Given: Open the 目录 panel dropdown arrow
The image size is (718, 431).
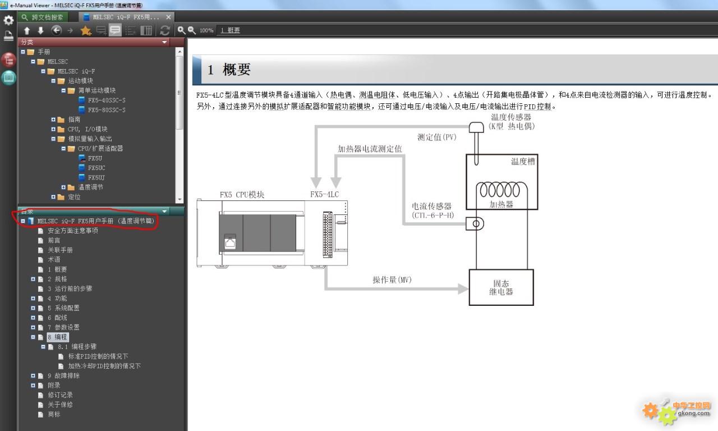Looking at the screenshot, I should pyautogui.click(x=164, y=211).
